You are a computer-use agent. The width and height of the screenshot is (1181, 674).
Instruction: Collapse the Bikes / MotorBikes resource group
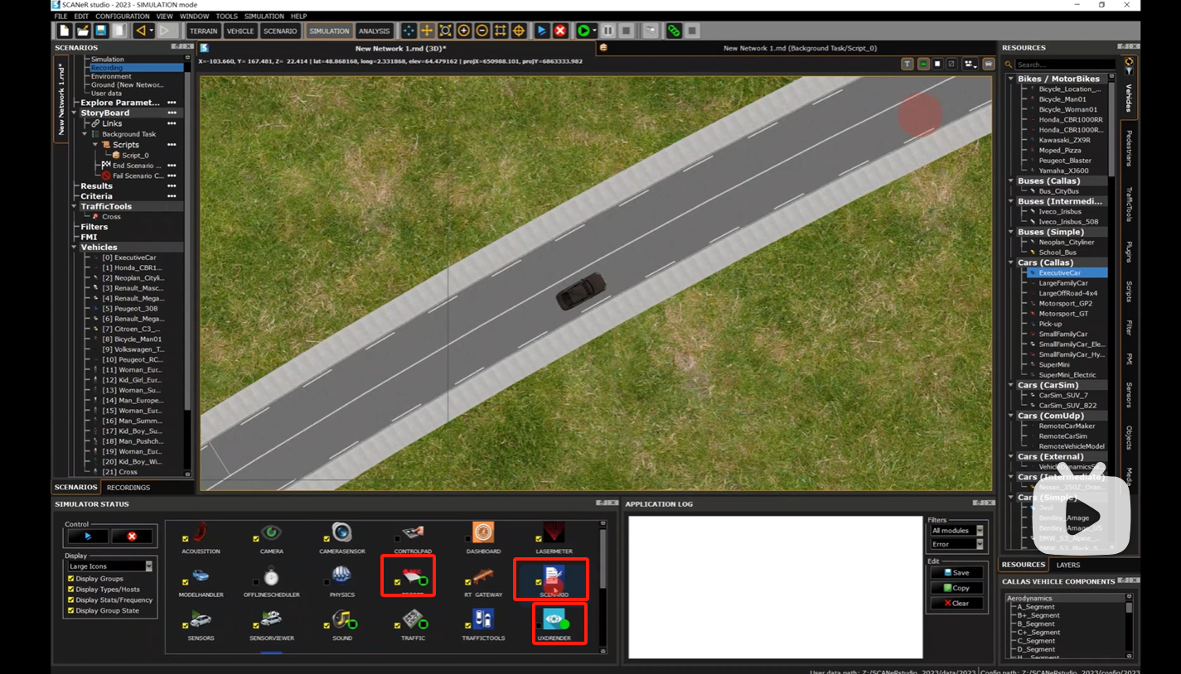1010,79
